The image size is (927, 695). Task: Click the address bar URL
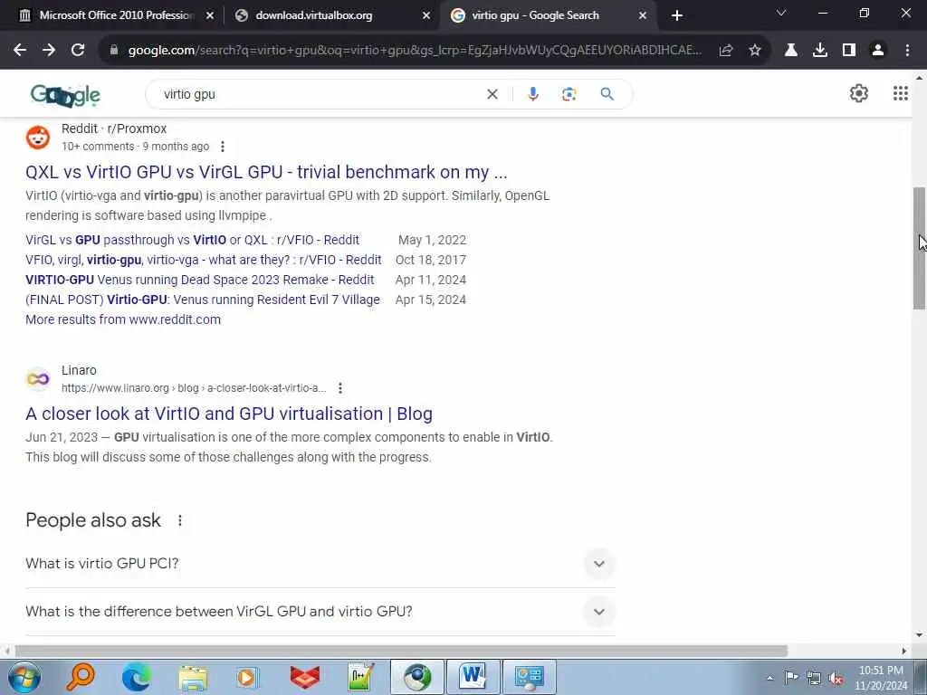click(414, 51)
